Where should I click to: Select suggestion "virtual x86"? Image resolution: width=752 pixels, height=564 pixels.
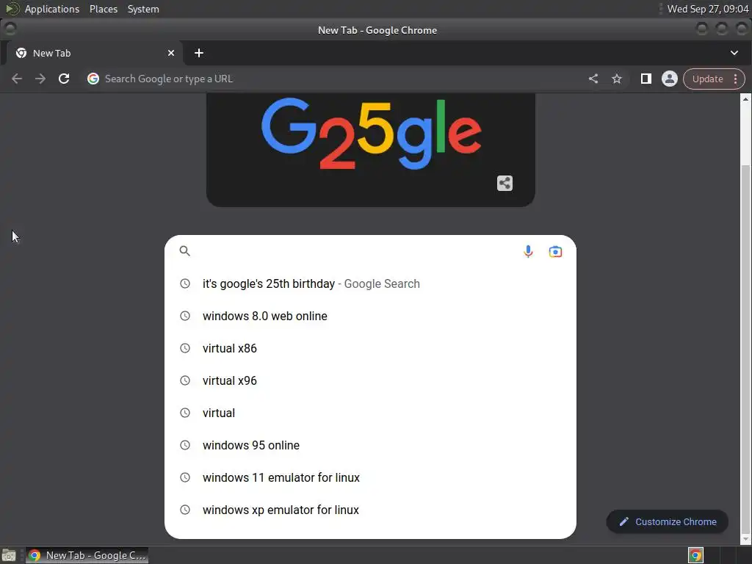[x=371, y=348]
